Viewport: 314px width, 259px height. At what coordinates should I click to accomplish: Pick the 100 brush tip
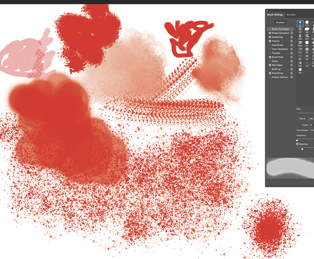(x=300, y=37)
